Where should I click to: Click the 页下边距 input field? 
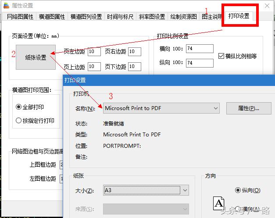135,67
